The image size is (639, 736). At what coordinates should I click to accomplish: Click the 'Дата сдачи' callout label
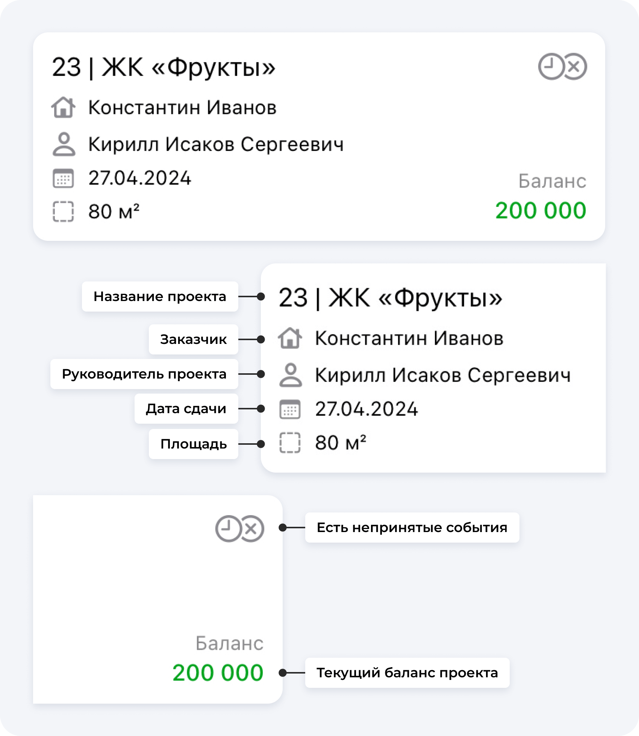click(186, 409)
